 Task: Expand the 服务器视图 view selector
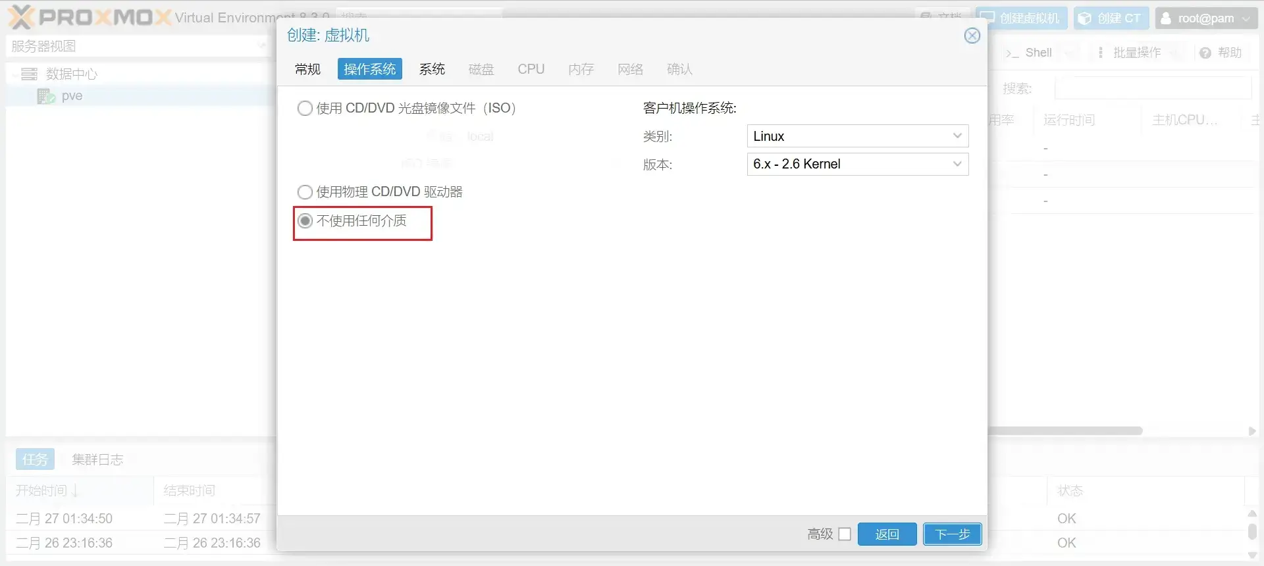point(261,46)
